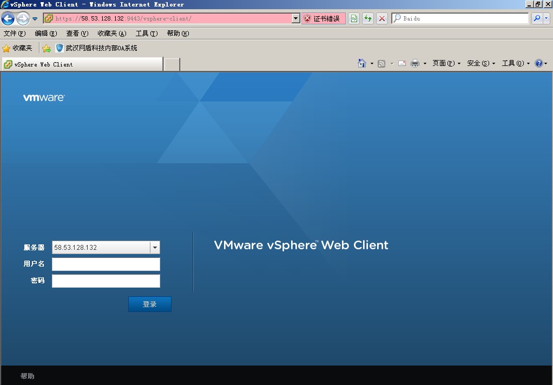Expand the 服务器 server dropdown

tap(155, 248)
